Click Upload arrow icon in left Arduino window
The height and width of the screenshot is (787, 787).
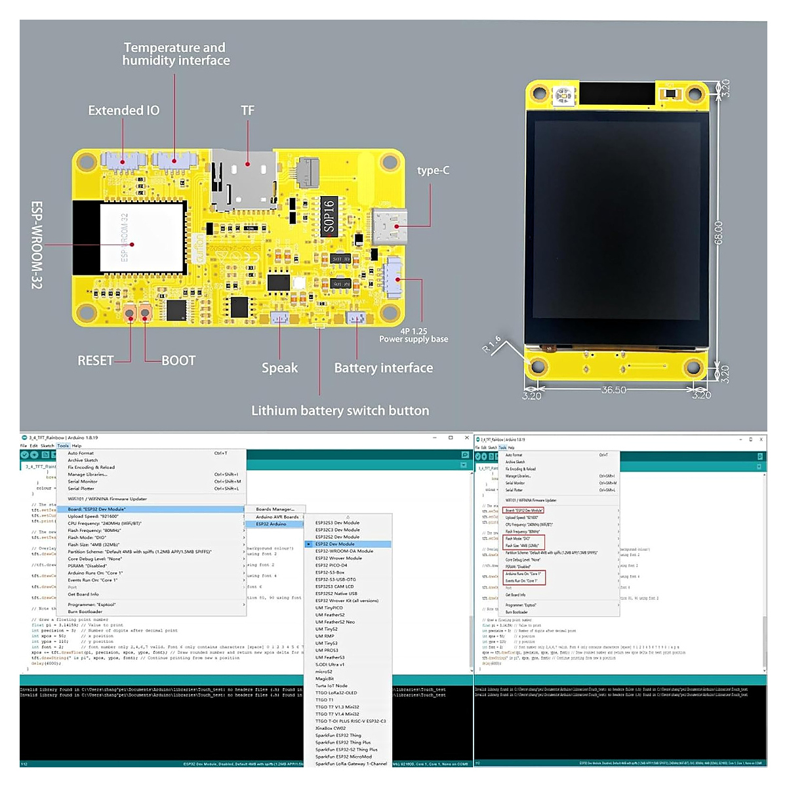(x=35, y=454)
